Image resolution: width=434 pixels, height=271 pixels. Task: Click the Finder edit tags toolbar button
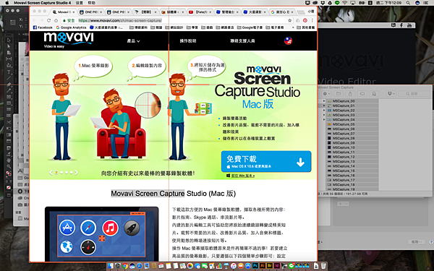pos(362,94)
